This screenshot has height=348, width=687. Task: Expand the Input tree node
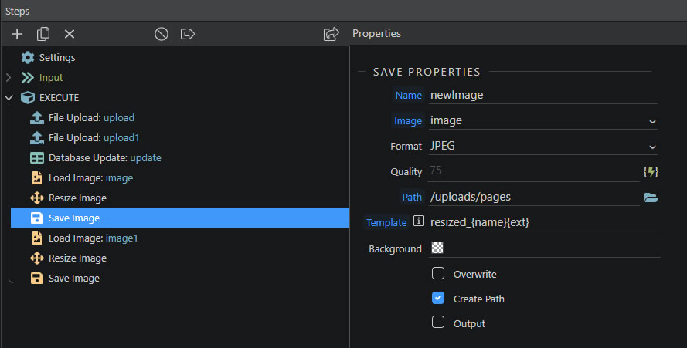[9, 78]
